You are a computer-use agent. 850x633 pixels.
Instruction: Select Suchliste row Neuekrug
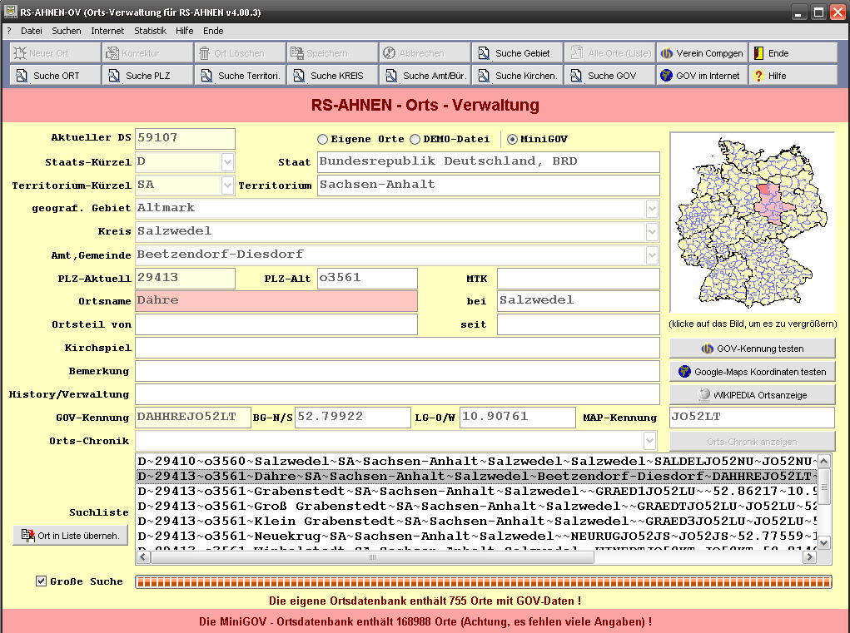coord(476,536)
